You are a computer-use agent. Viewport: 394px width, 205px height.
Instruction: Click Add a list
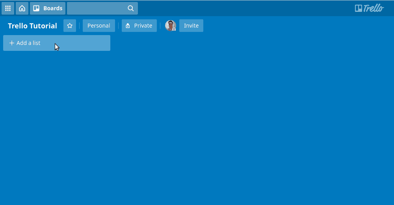coord(56,43)
